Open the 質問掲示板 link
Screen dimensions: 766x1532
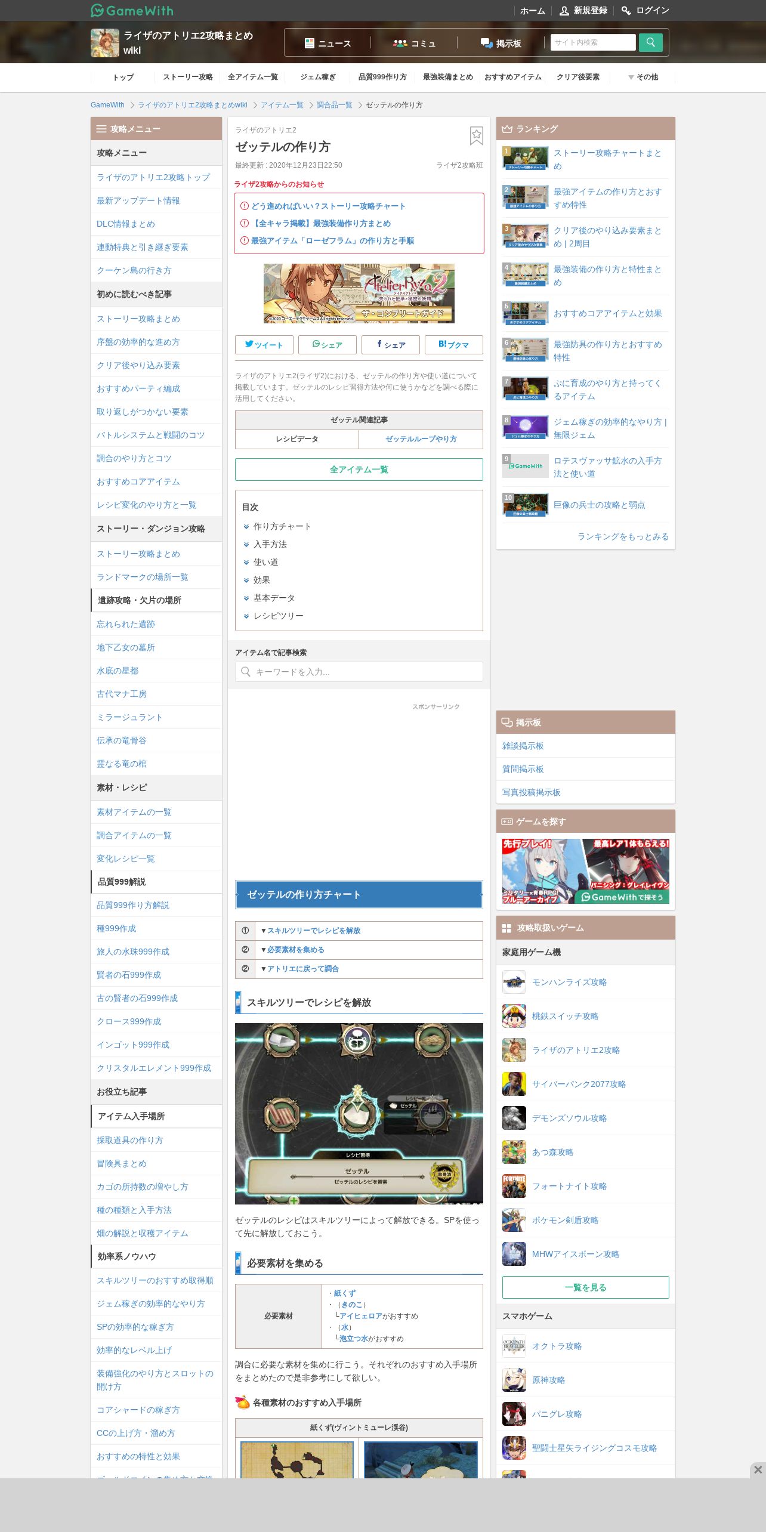(x=523, y=769)
